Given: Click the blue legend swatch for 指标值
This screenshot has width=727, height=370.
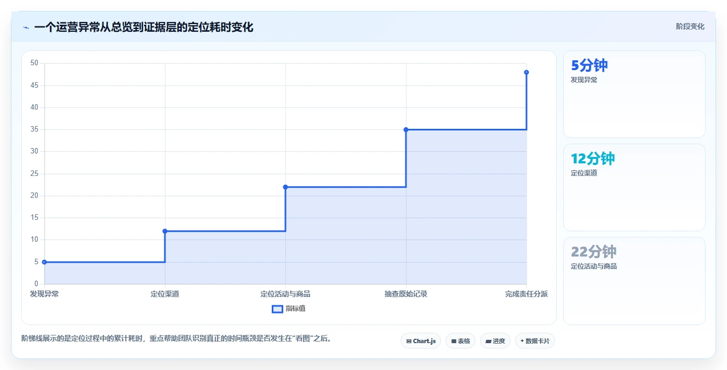Looking at the screenshot, I should click(x=277, y=309).
